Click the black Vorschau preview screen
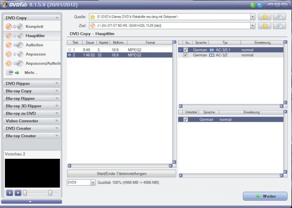The image size is (292, 208). click(32, 173)
